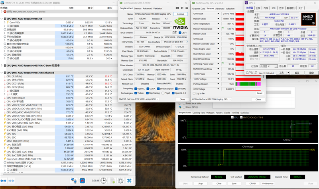319x189 pixels.
Task: Click left GPU-Z window title bar icon
Action: [121, 3]
